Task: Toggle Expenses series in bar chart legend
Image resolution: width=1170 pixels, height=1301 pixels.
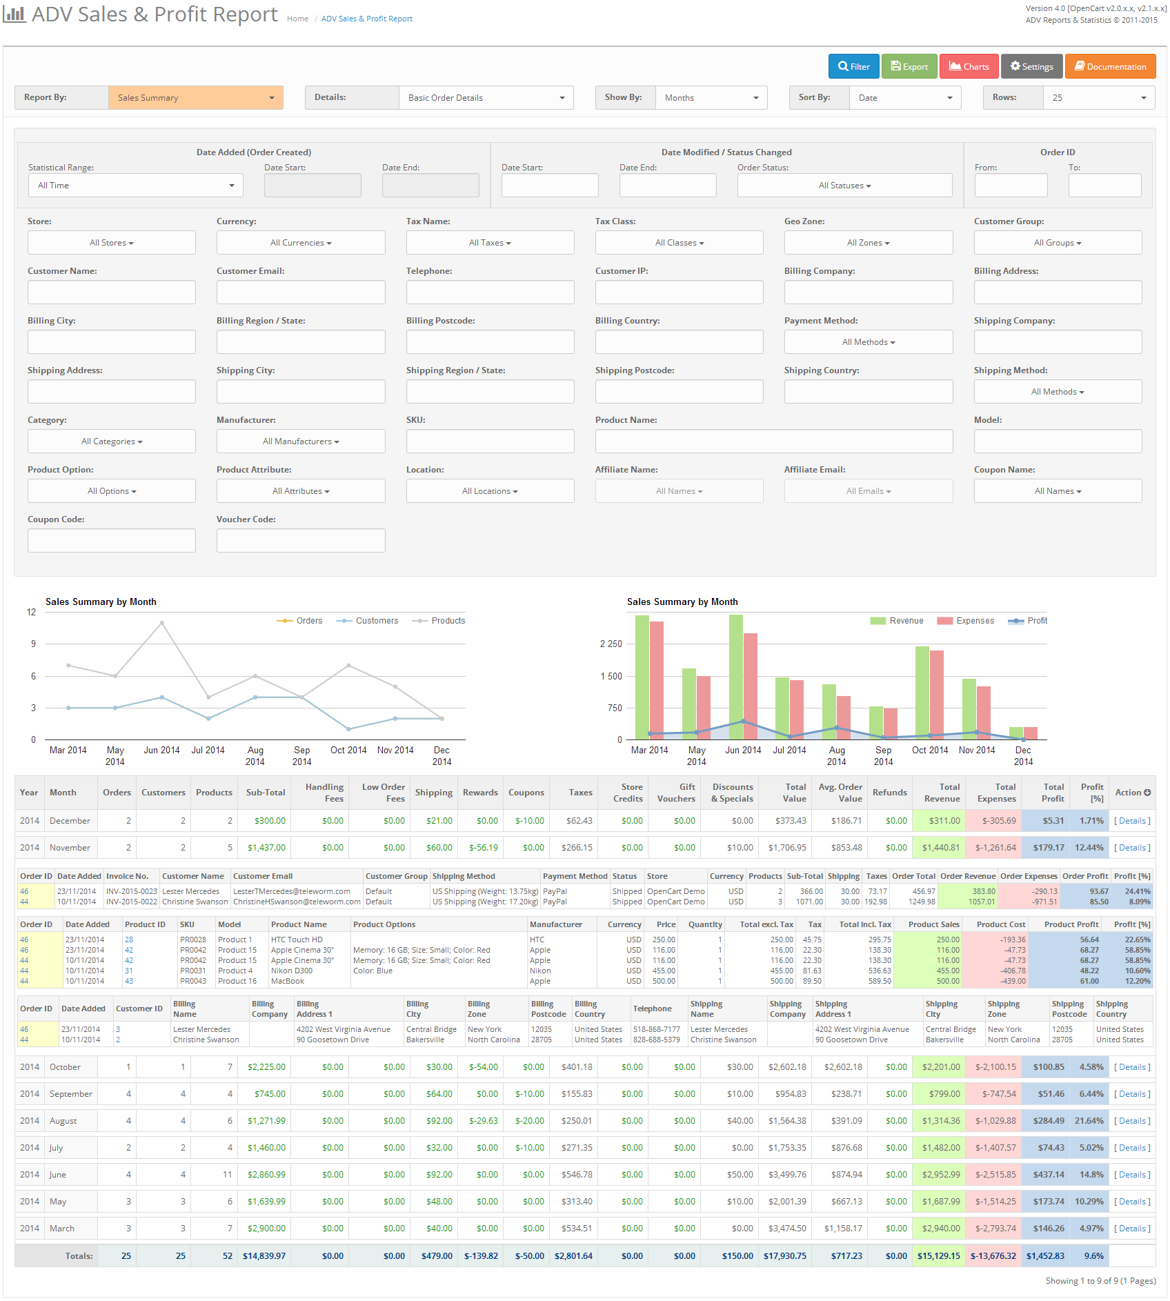Action: click(966, 621)
